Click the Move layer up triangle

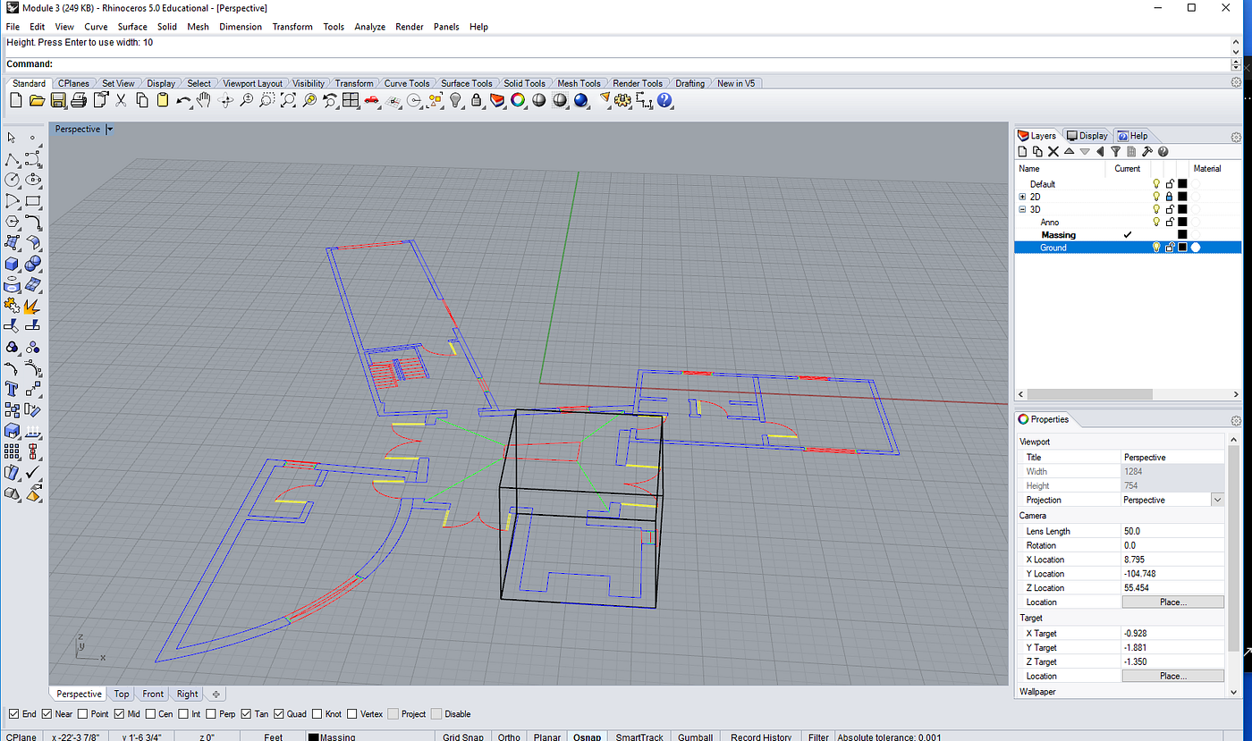coord(1069,152)
